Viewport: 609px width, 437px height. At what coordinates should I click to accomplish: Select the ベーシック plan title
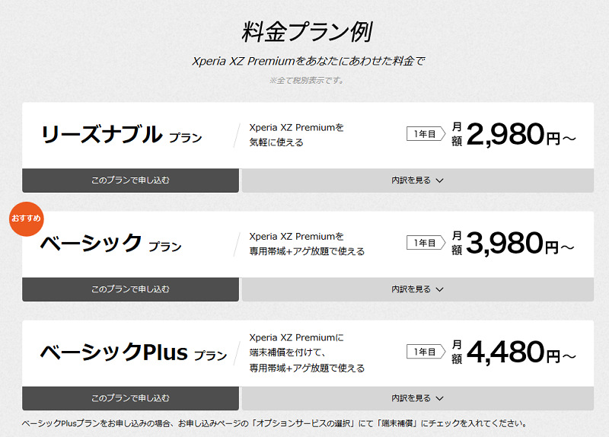(x=110, y=244)
